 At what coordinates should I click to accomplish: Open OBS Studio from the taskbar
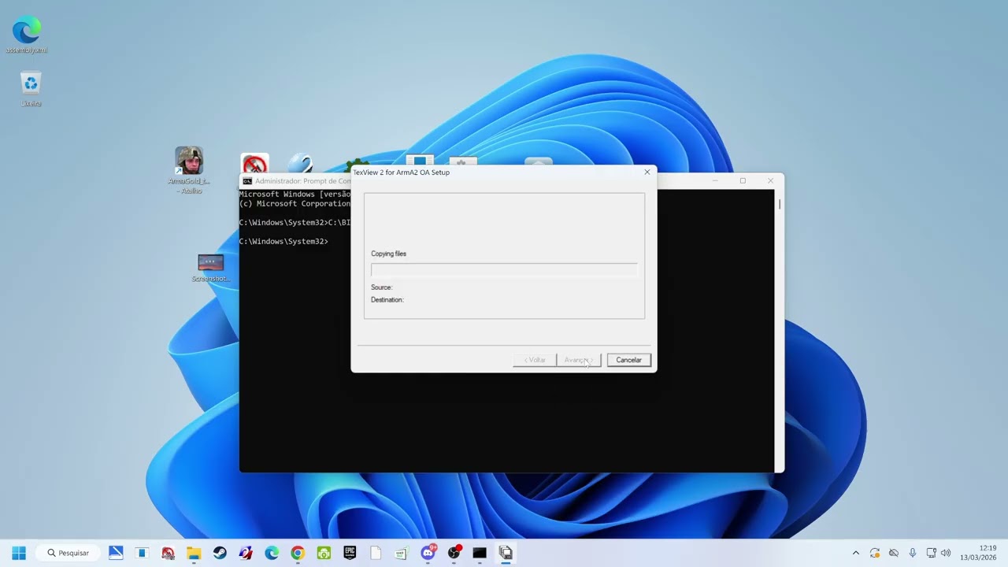454,553
